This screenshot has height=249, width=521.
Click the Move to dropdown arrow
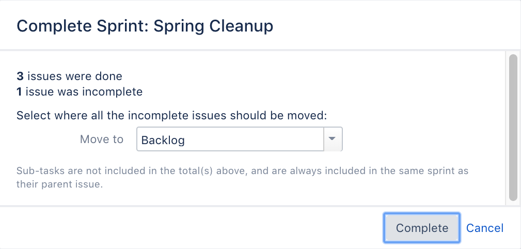pyautogui.click(x=333, y=139)
